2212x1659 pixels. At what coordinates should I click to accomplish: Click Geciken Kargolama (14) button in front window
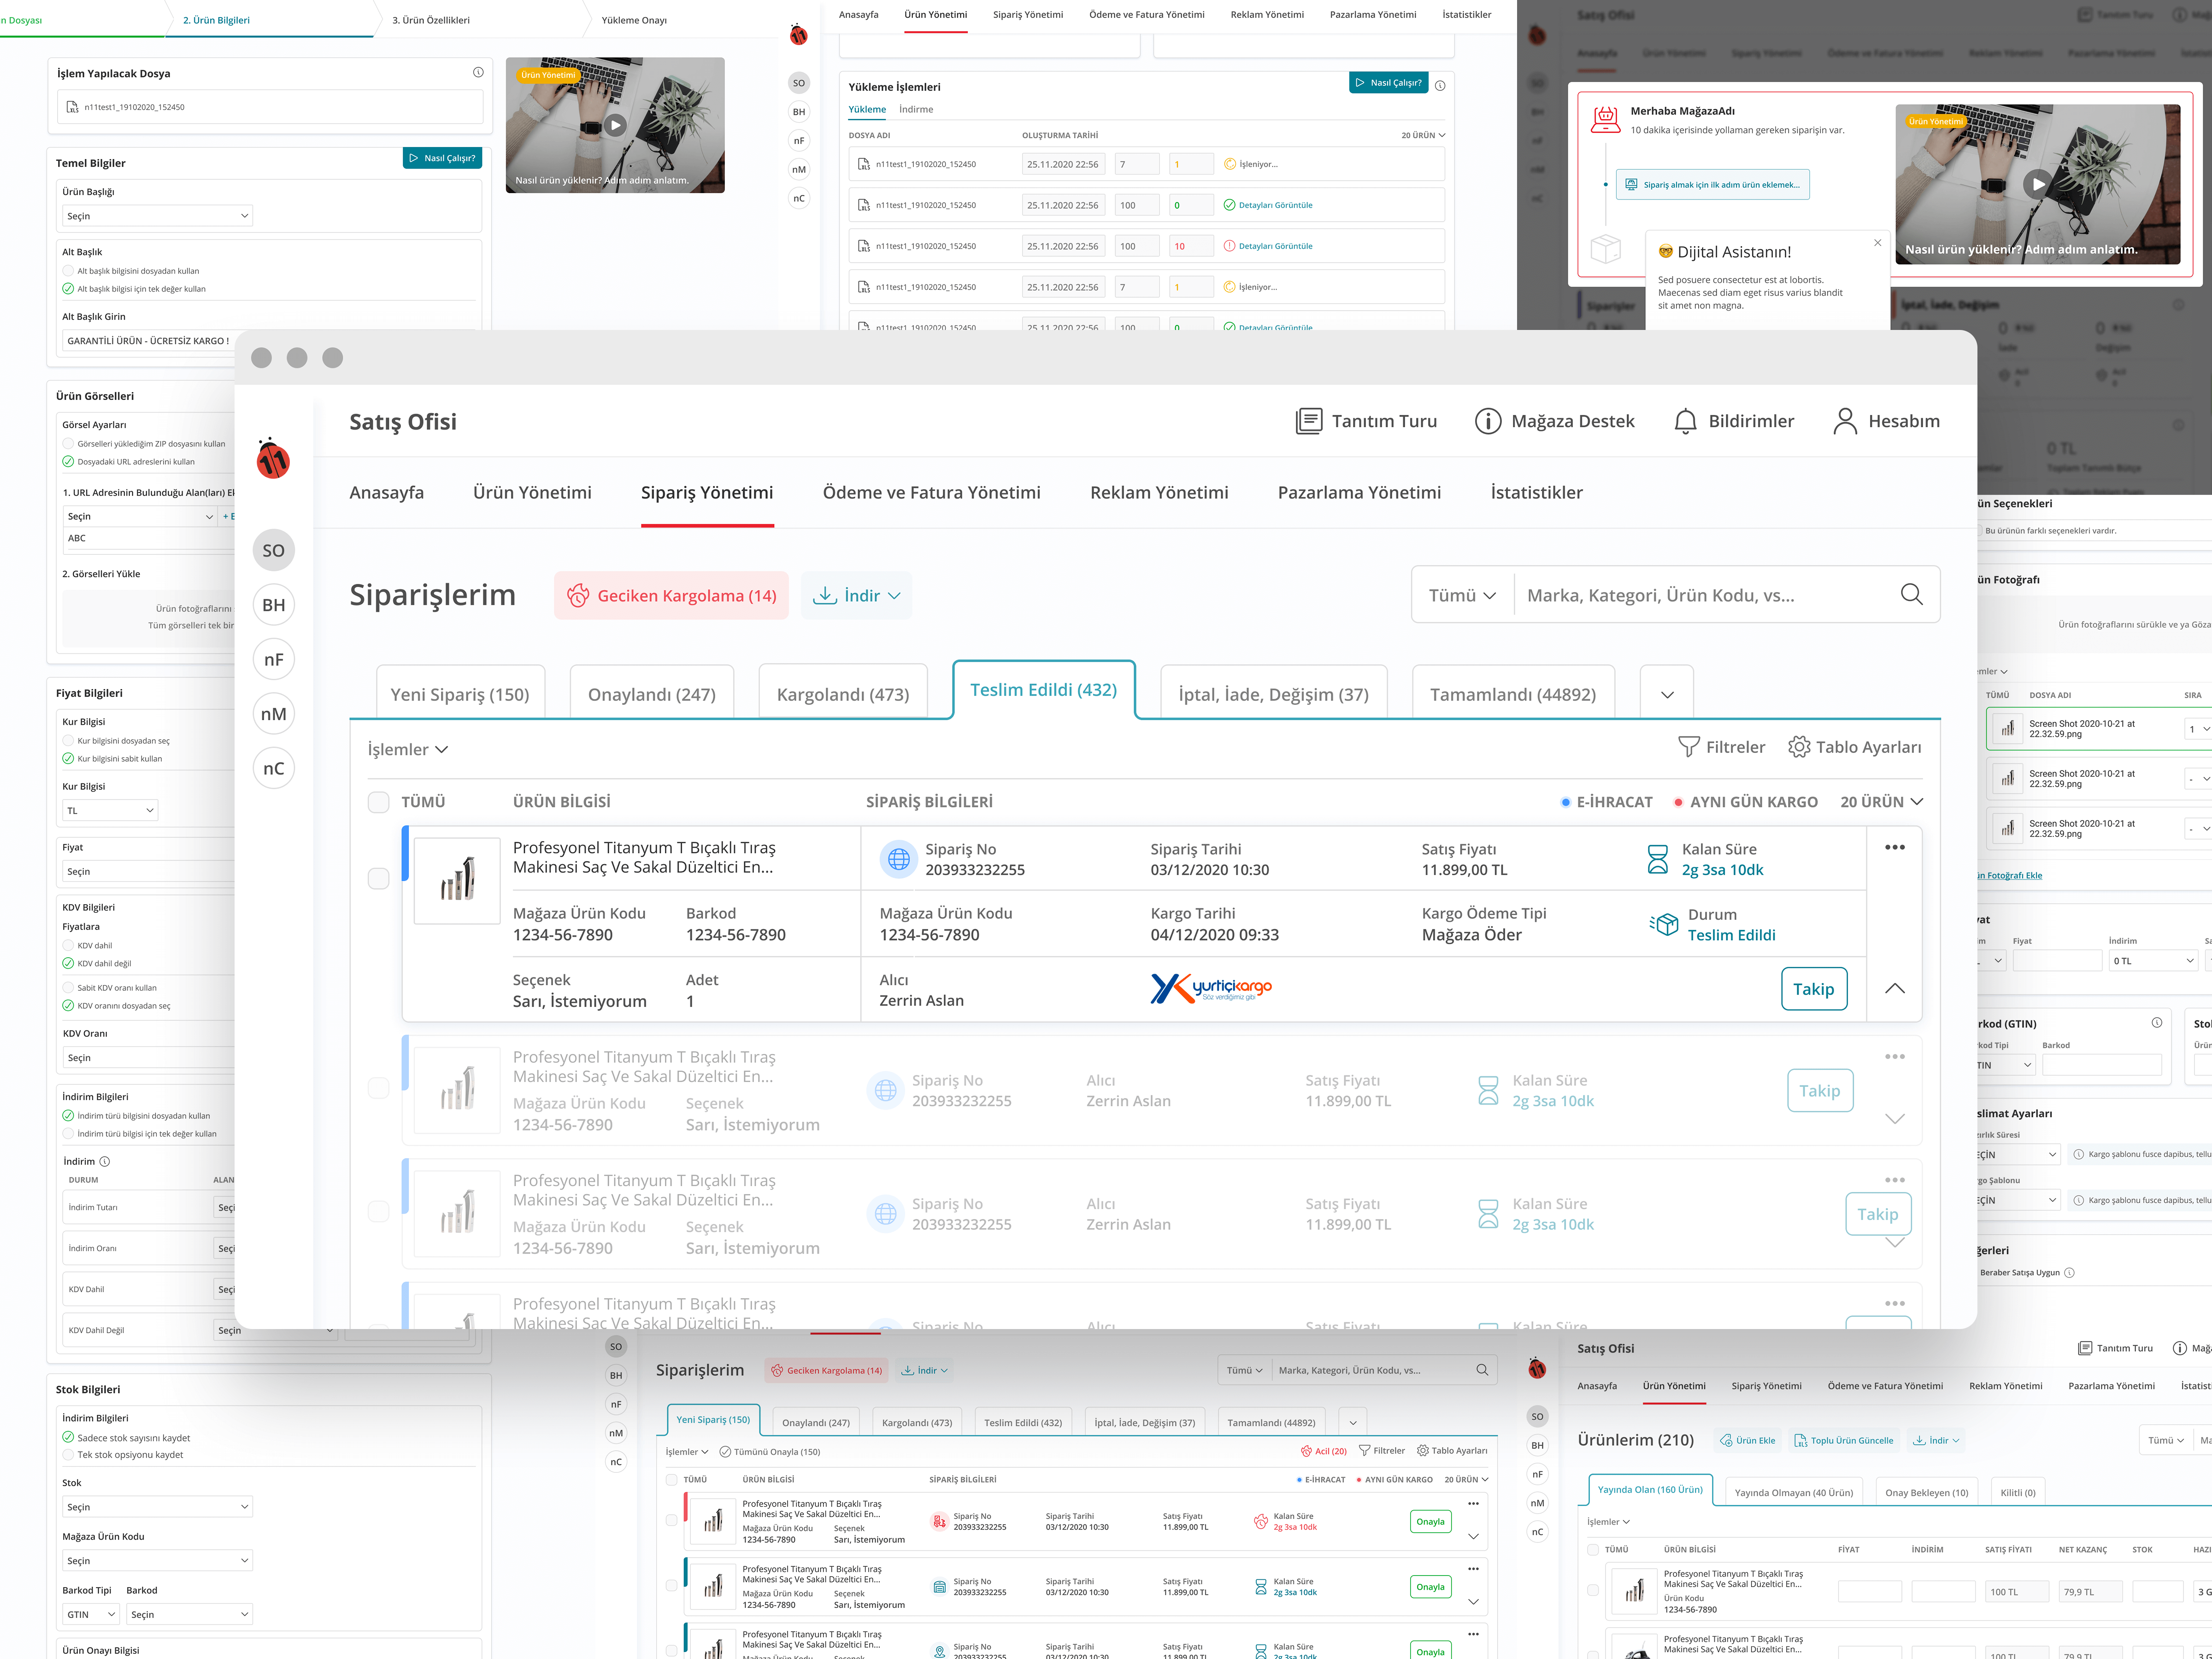point(671,595)
